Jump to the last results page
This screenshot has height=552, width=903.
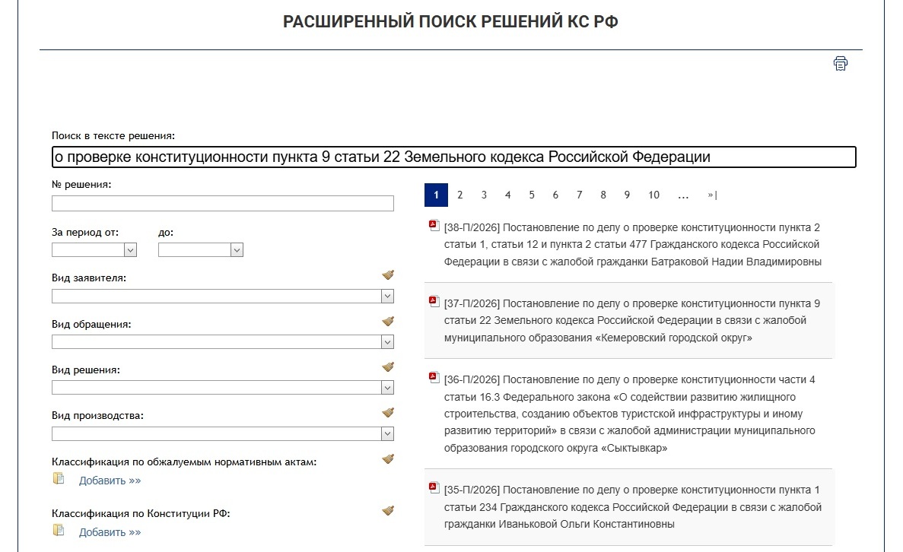712,195
